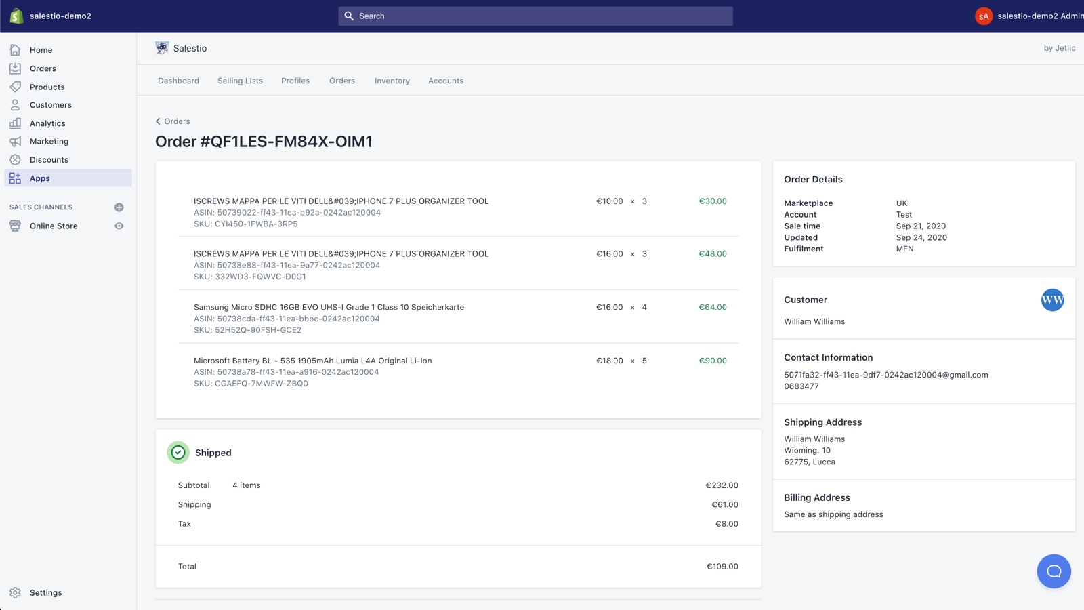The height and width of the screenshot is (610, 1084).
Task: Go back using the Orders breadcrumb link
Action: [x=173, y=121]
